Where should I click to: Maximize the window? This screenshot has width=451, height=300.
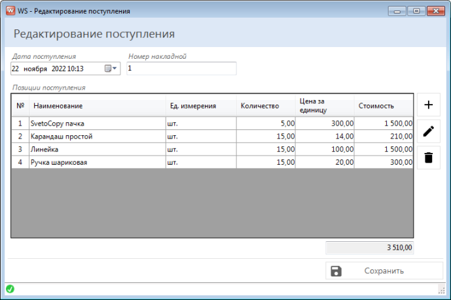[416, 11]
